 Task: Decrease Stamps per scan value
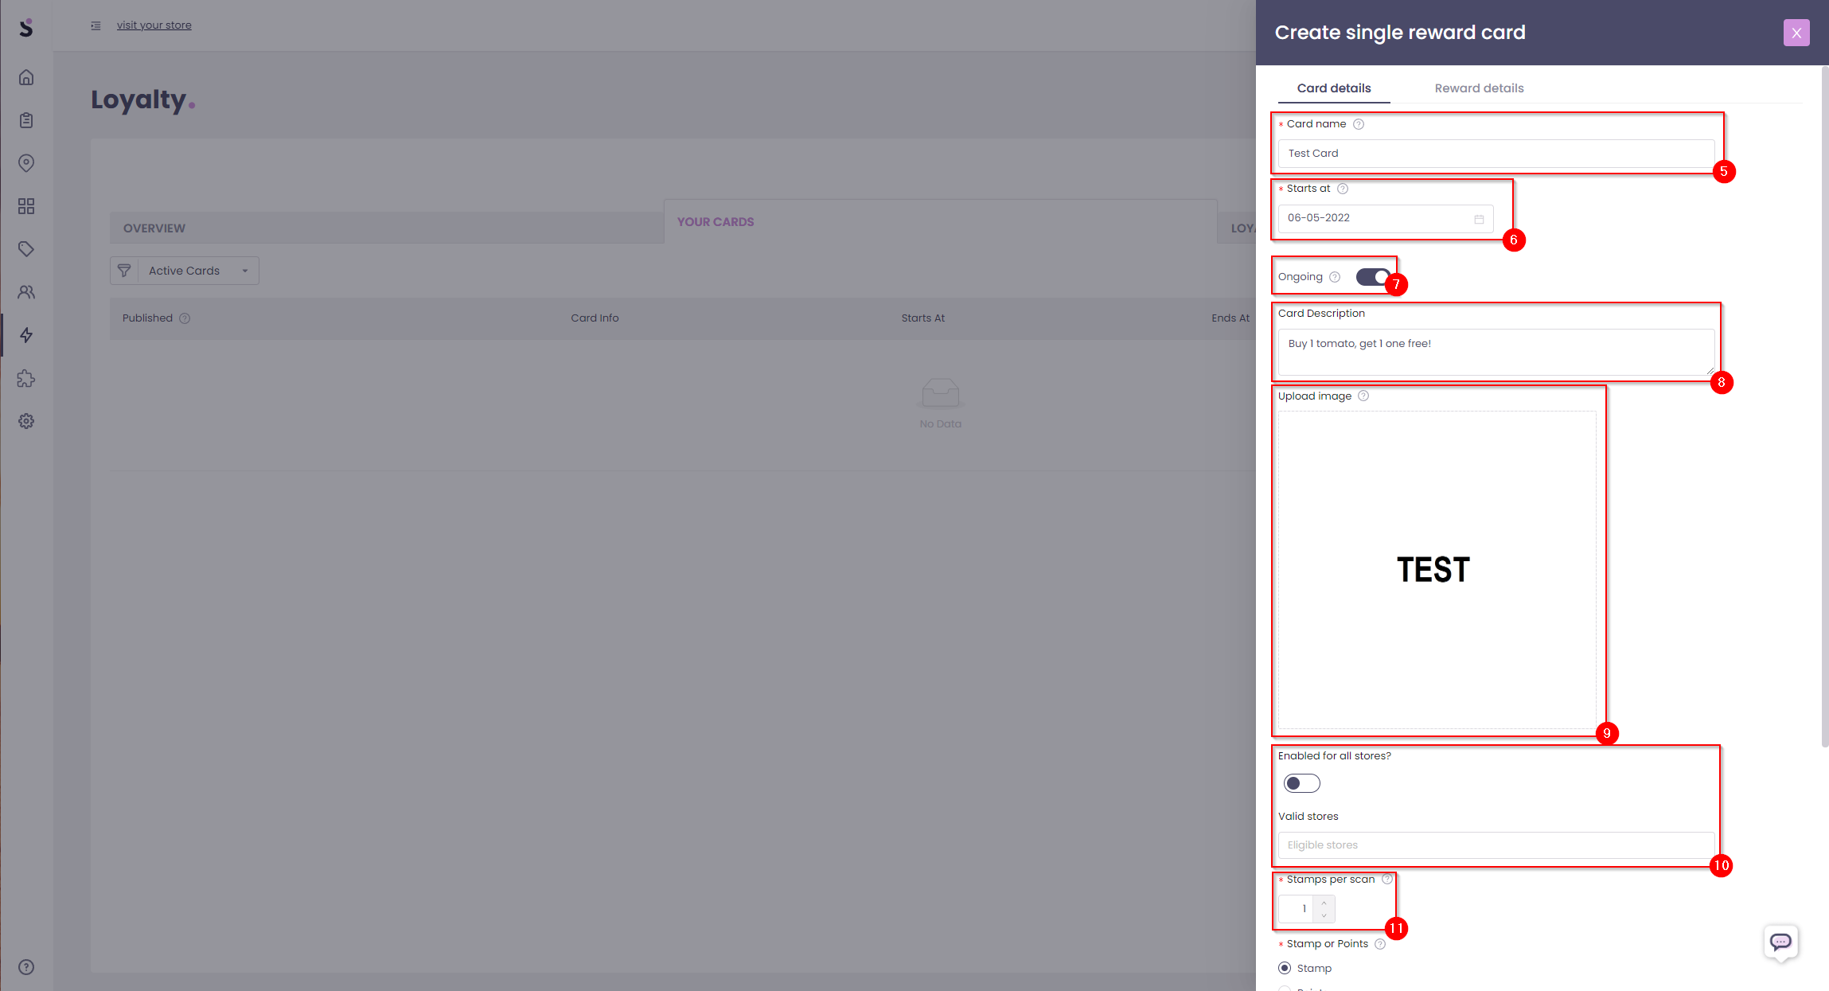1324,915
